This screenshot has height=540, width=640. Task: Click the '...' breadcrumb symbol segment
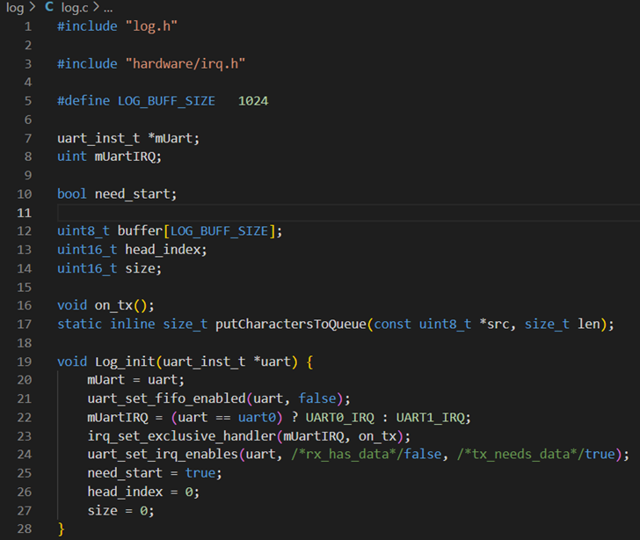click(108, 8)
